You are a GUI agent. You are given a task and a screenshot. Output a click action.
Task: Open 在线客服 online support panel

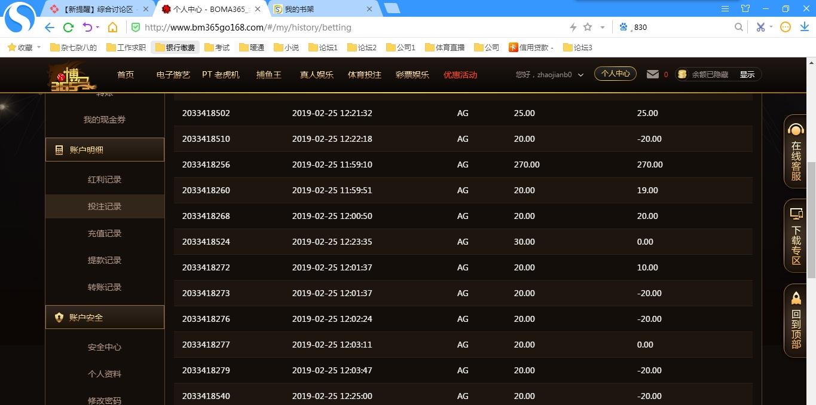(796, 152)
